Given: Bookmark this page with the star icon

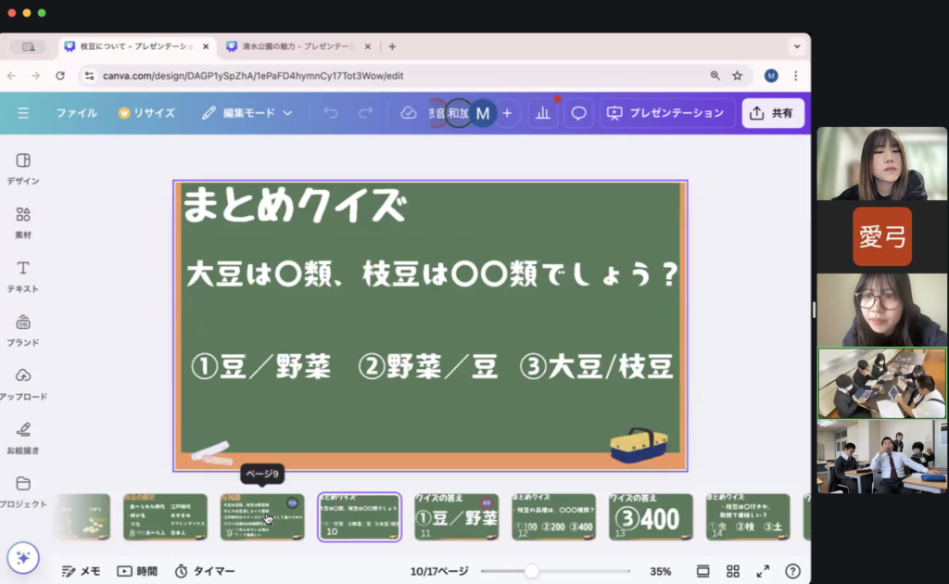Looking at the screenshot, I should pyautogui.click(x=737, y=76).
